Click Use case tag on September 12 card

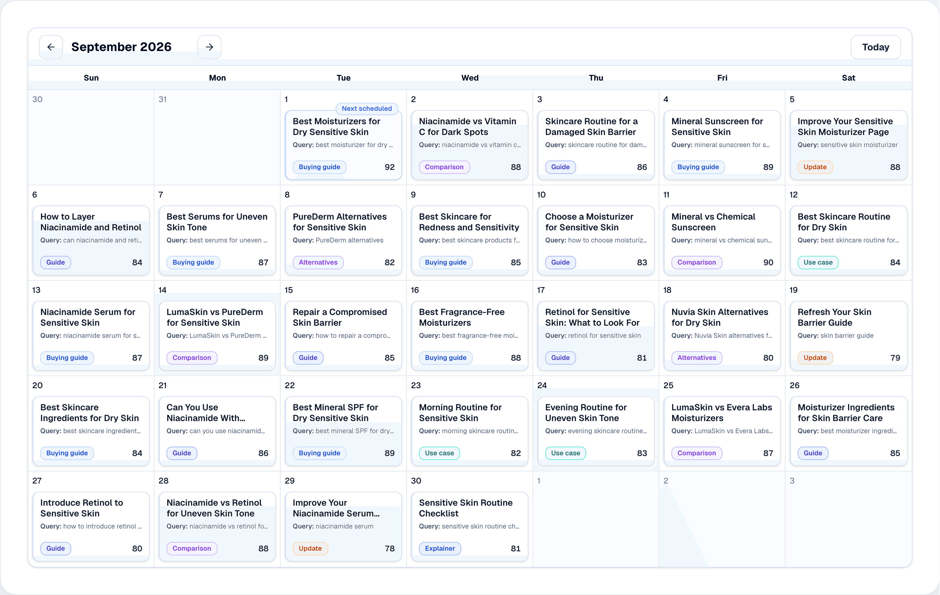point(818,262)
